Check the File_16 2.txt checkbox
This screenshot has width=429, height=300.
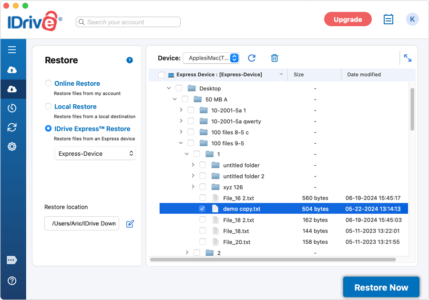(203, 198)
